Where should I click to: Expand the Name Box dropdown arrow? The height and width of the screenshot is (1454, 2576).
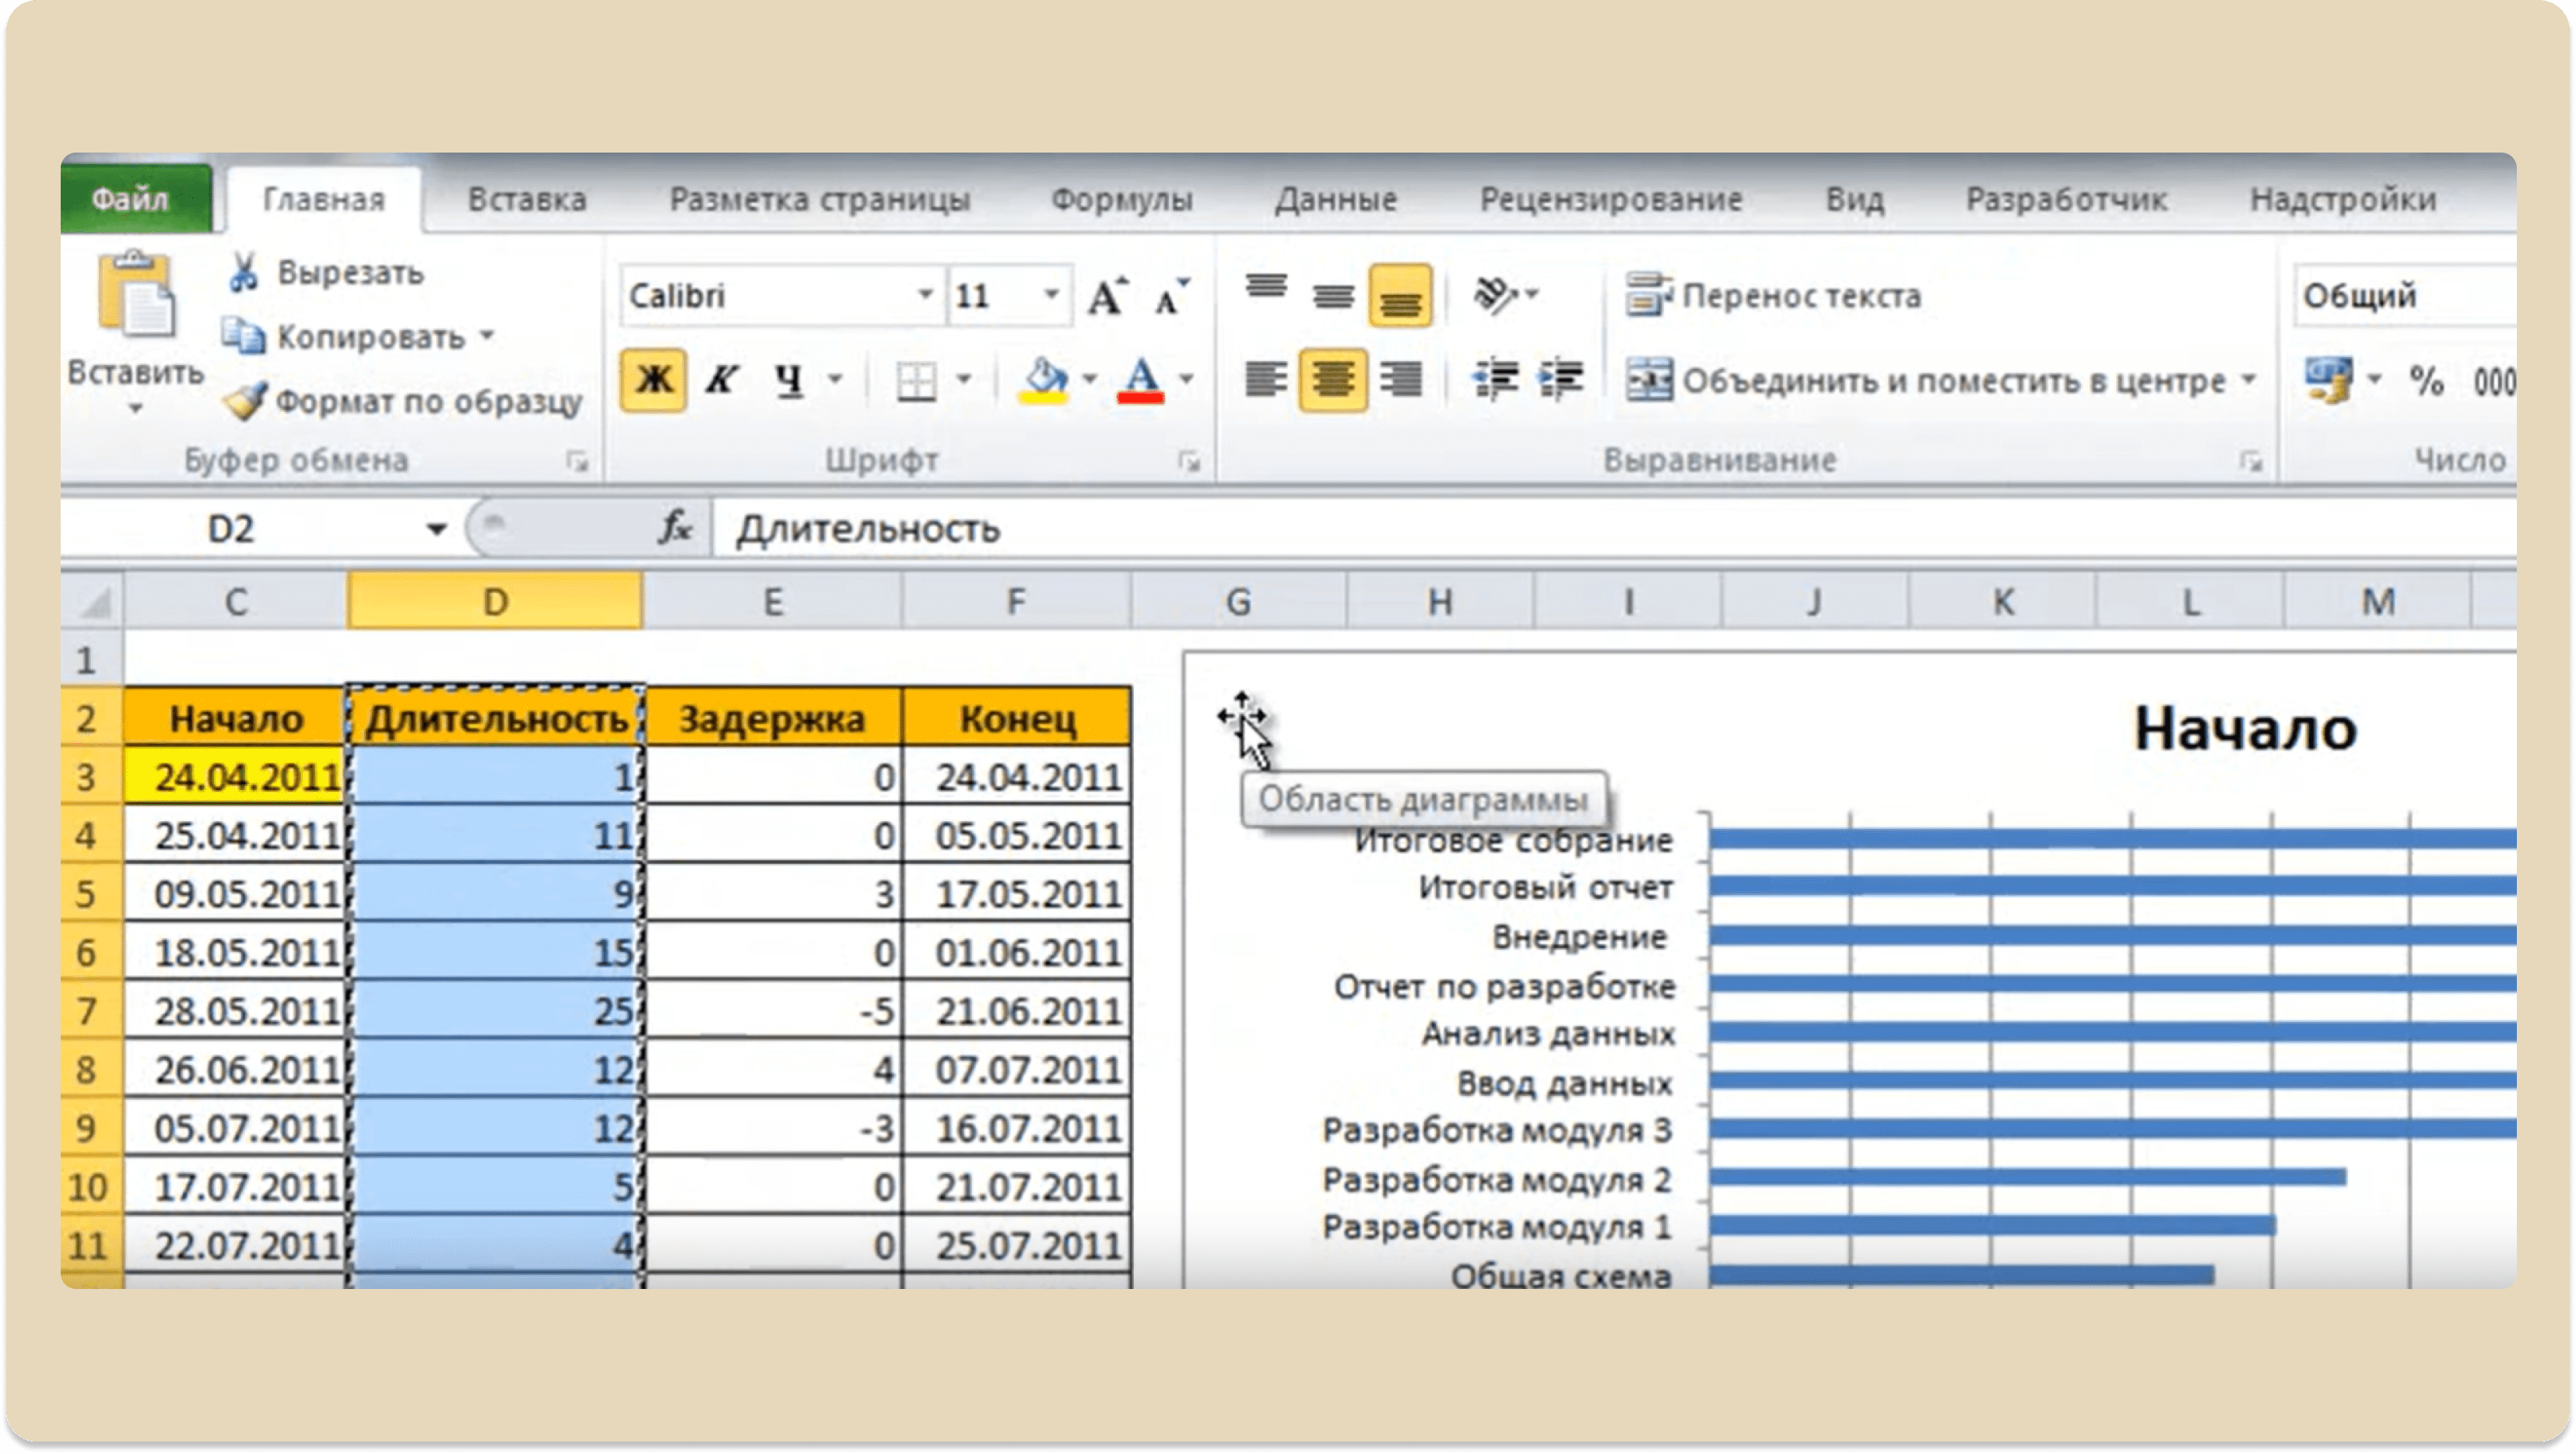[x=436, y=528]
